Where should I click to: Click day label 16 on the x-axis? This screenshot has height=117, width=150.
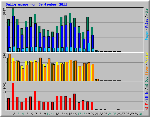(75, 114)
